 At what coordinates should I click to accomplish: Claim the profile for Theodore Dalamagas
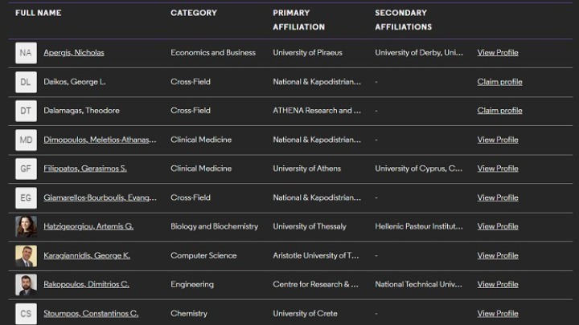click(499, 111)
